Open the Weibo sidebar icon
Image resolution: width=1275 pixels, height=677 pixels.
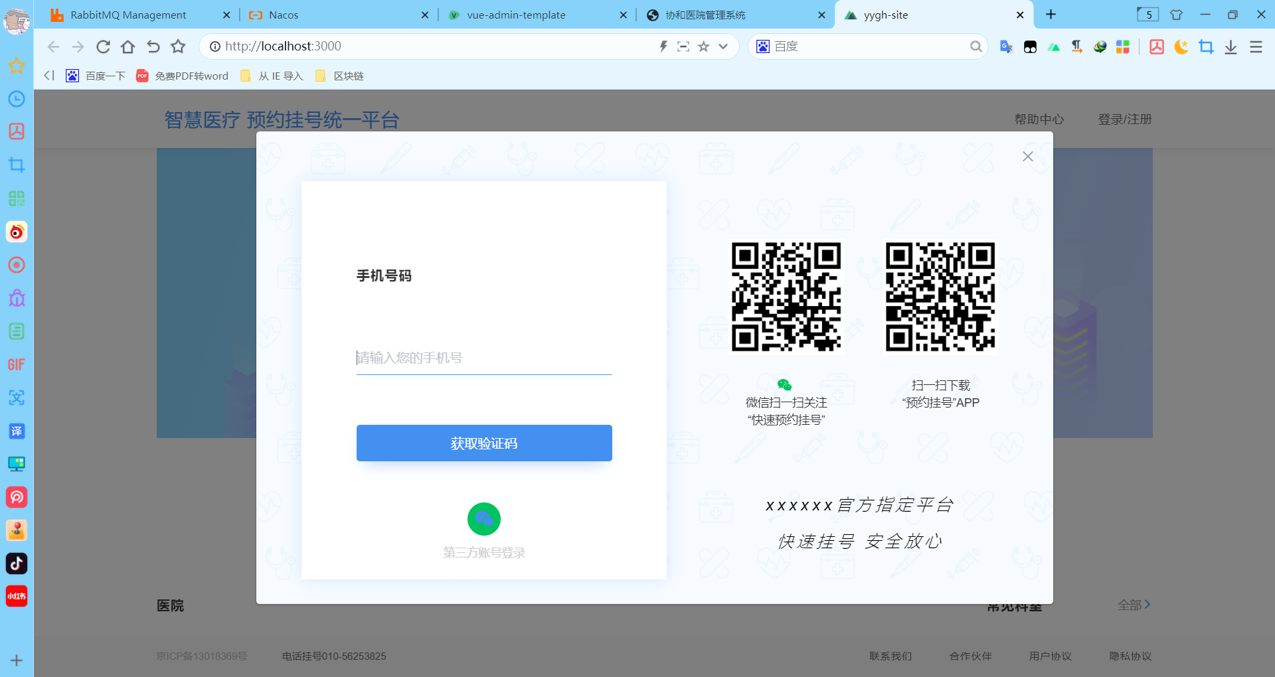pos(17,232)
